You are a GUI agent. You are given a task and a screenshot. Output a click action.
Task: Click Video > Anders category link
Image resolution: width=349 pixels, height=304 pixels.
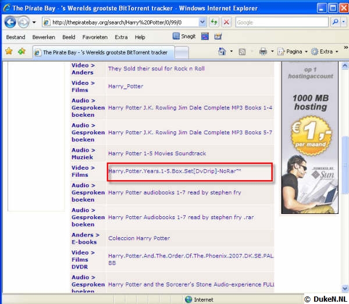pos(83,69)
